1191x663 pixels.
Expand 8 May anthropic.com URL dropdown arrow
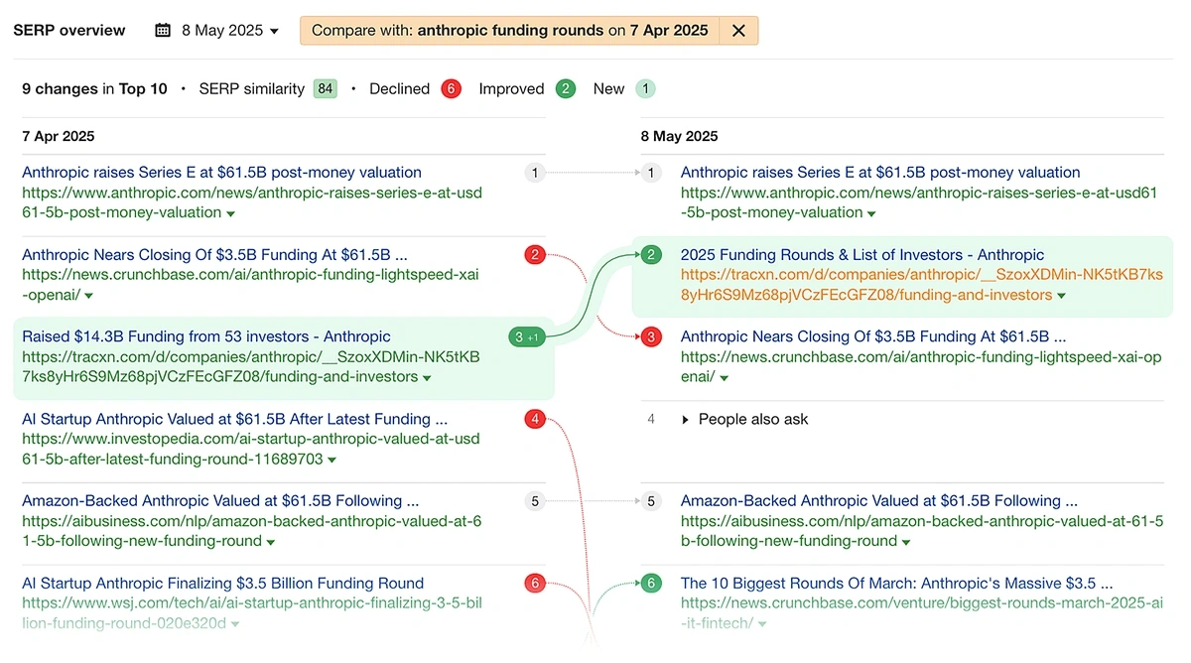(871, 213)
